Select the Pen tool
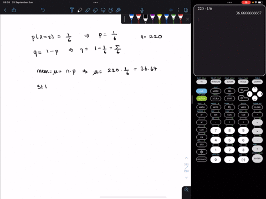 [80, 10]
